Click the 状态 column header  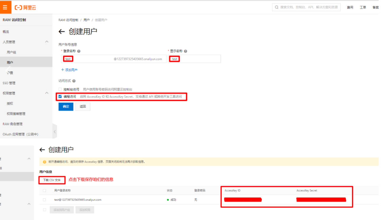coord(170,191)
